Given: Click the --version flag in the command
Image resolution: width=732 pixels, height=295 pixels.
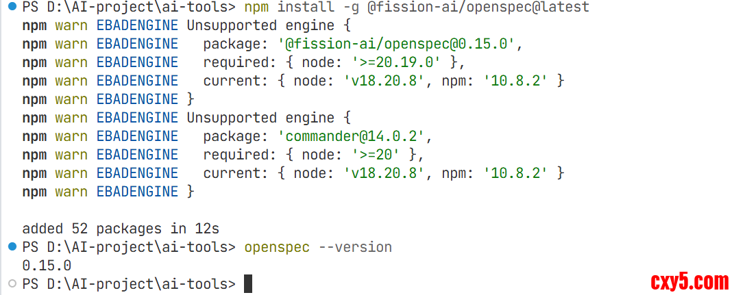Looking at the screenshot, I should coord(355,246).
